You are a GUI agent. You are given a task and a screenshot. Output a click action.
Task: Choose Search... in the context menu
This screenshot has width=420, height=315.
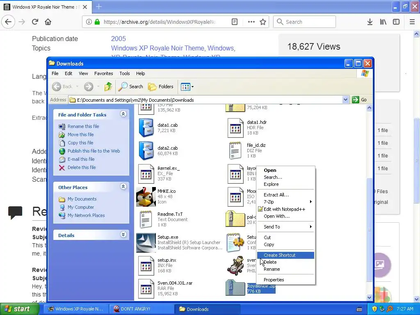click(285, 177)
